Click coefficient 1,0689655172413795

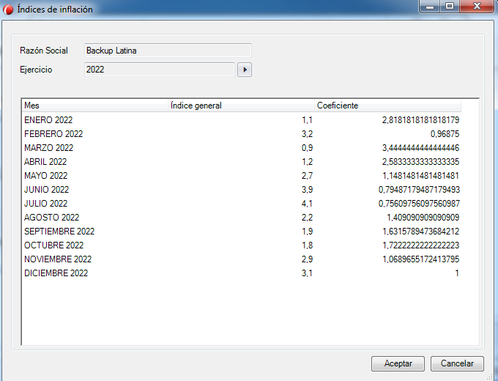tap(421, 259)
